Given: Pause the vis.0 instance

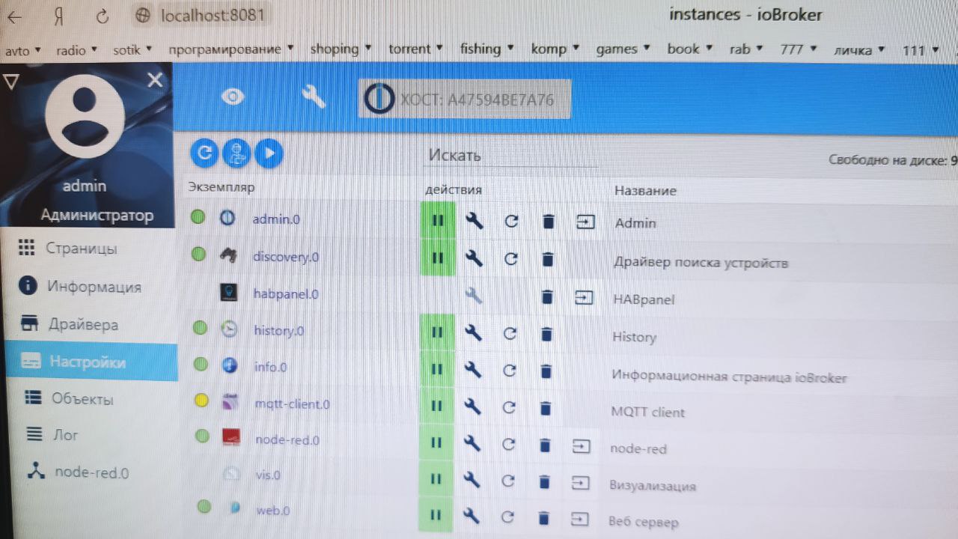Looking at the screenshot, I should (436, 481).
